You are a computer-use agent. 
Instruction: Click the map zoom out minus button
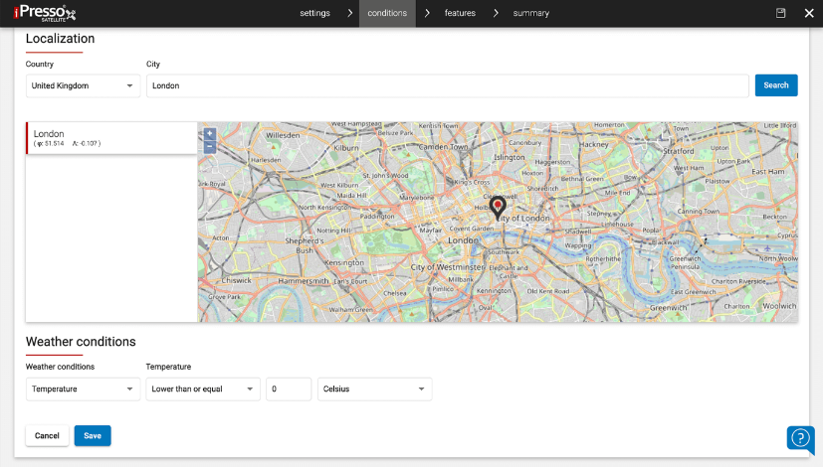click(x=209, y=146)
